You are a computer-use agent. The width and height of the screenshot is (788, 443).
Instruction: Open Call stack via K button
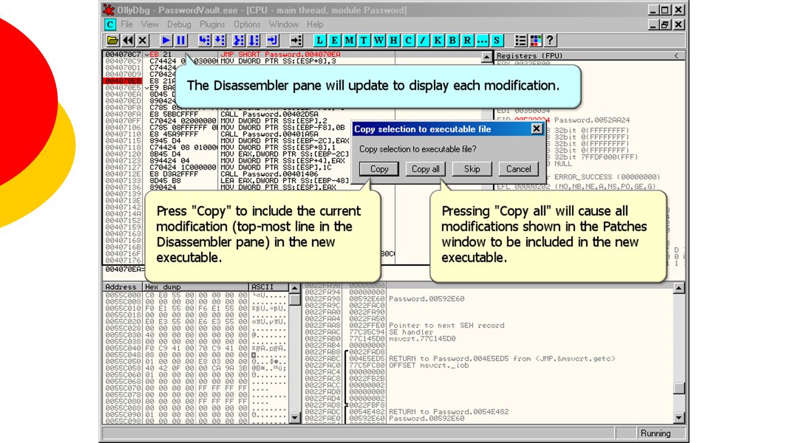tap(438, 41)
